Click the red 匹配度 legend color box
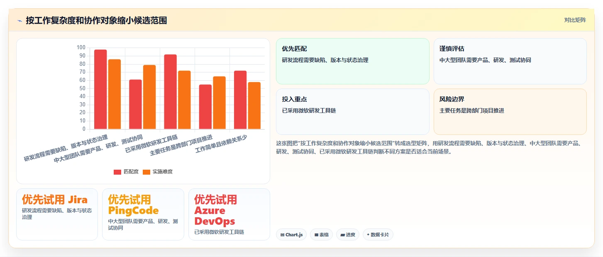Screen dimensions: 603x257 coord(117,172)
